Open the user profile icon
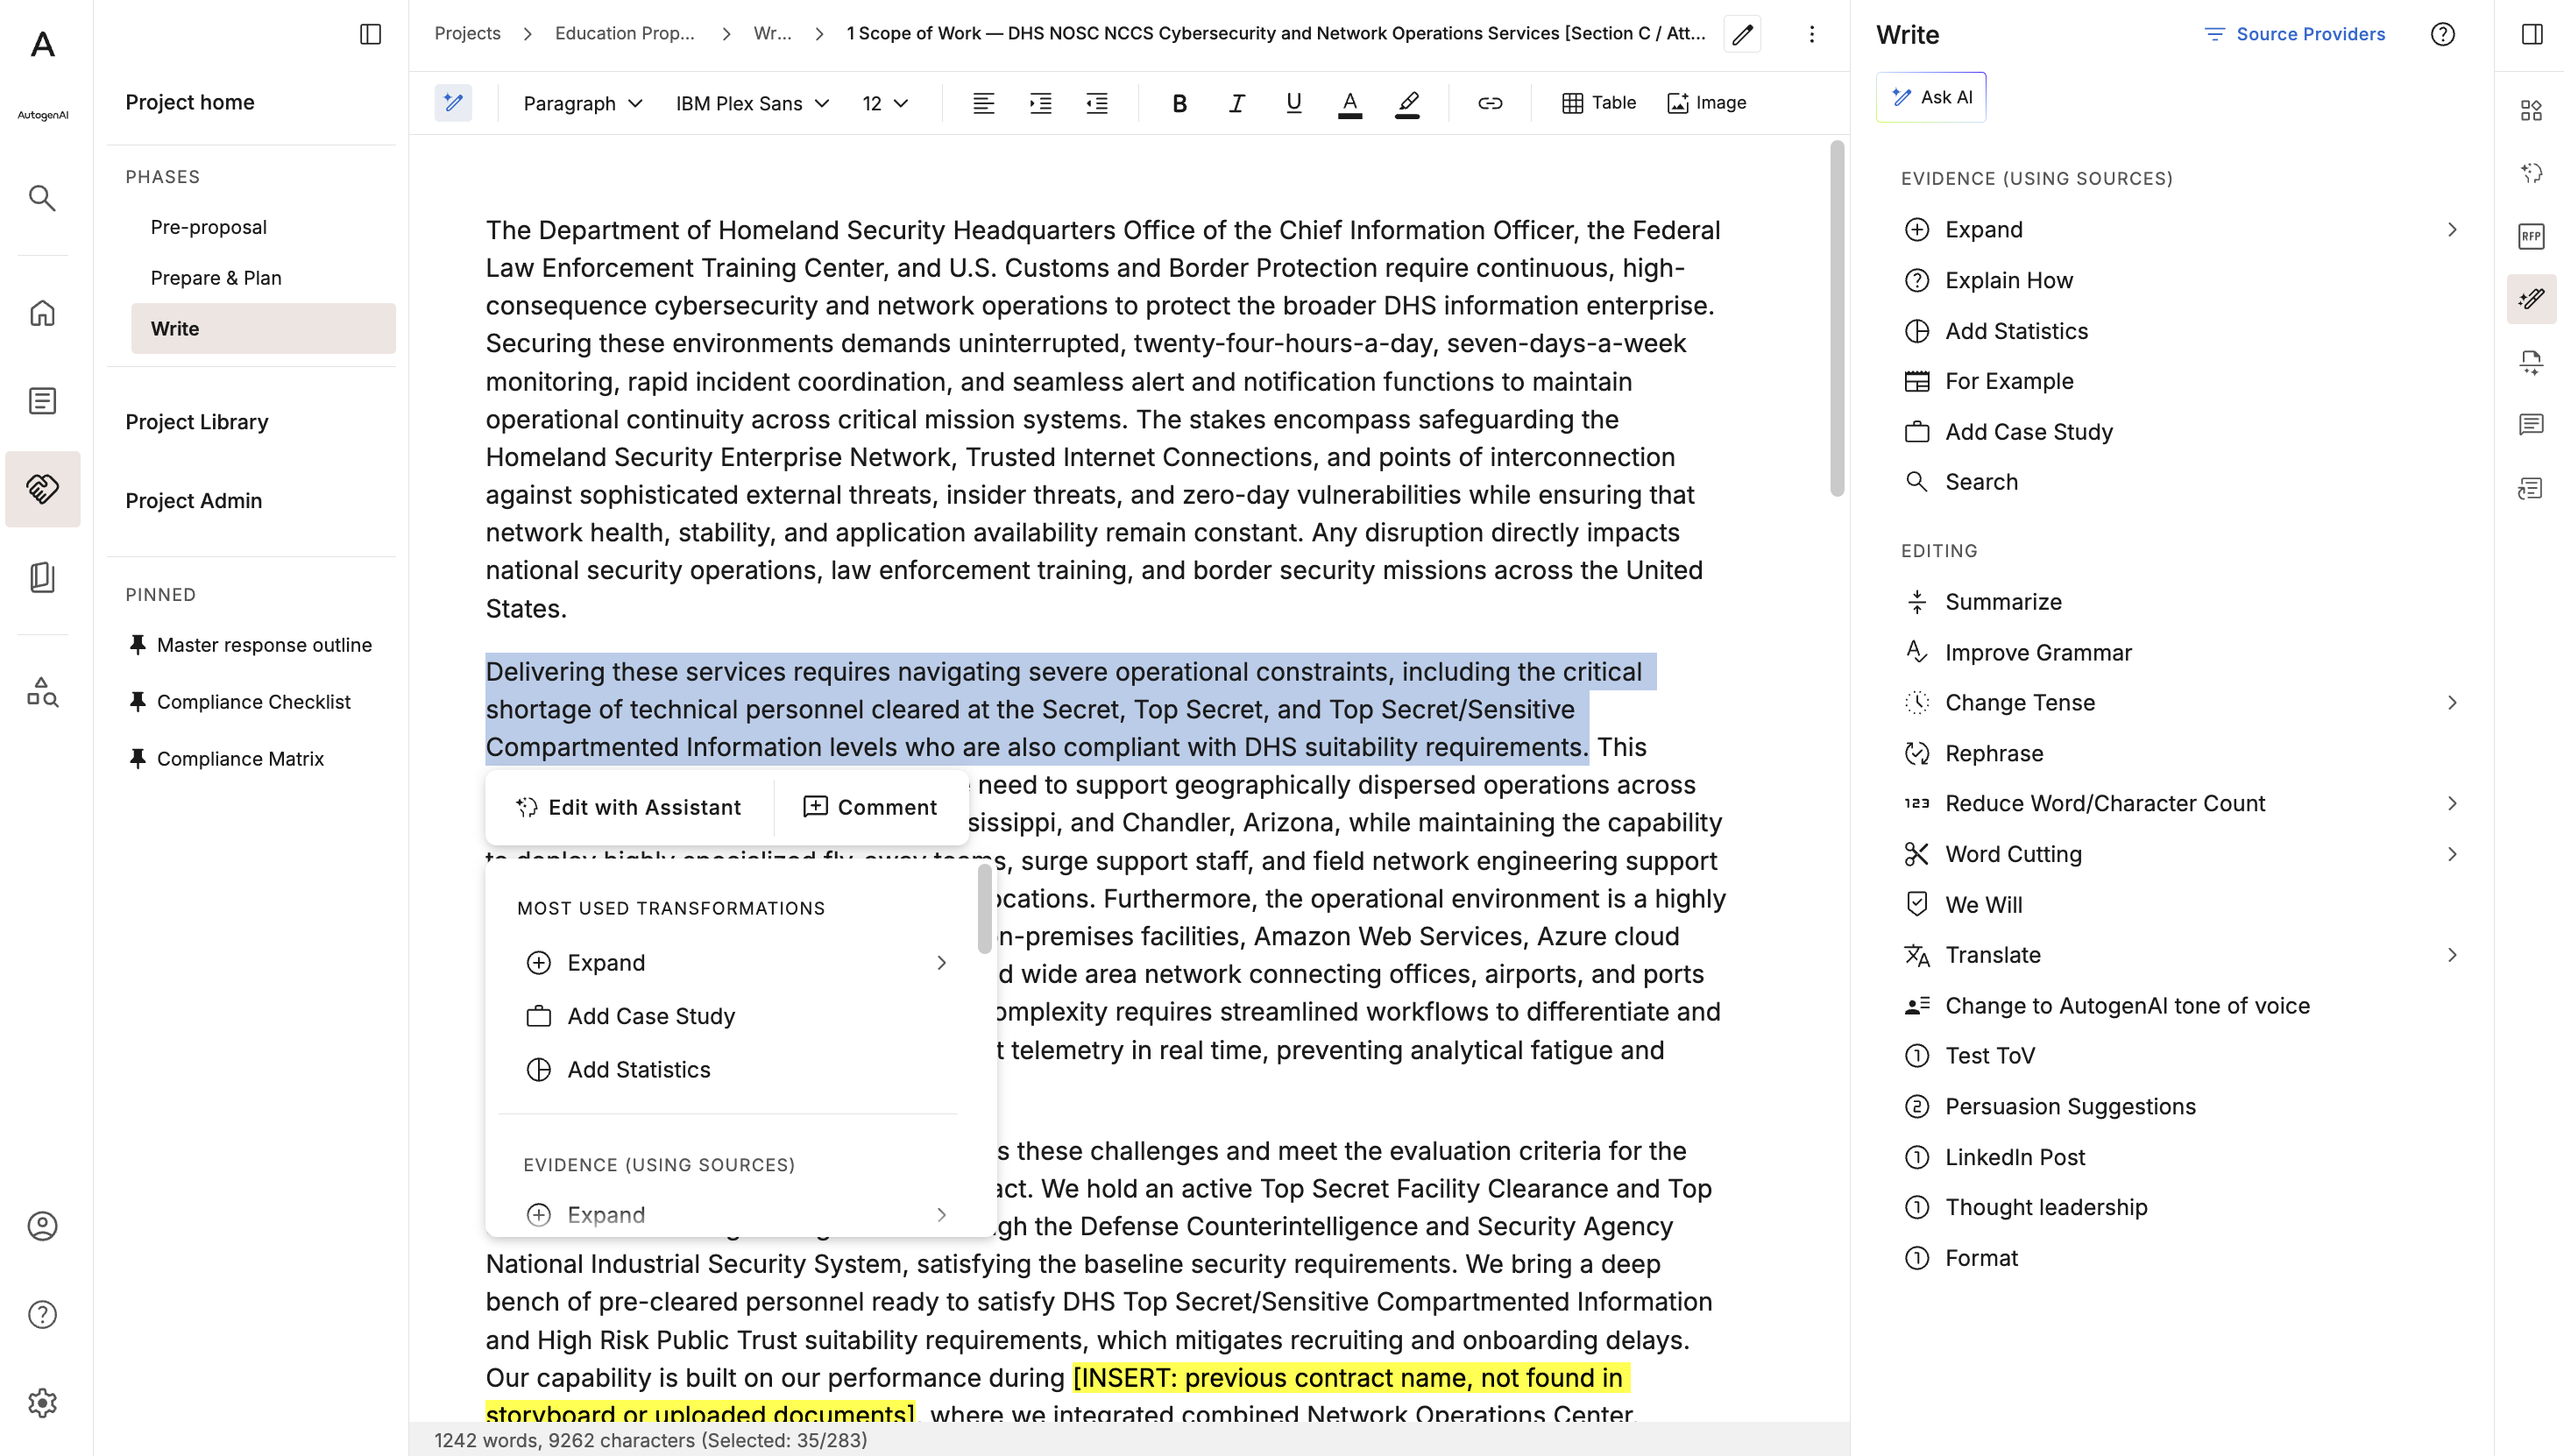Screen dimensions: 2564x1456 (42, 1226)
